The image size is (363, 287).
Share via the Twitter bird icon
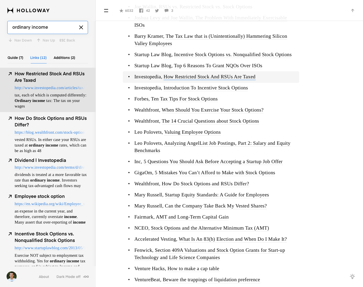pyautogui.click(x=157, y=11)
